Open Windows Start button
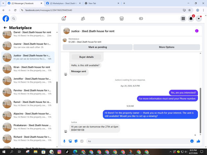 4,152
